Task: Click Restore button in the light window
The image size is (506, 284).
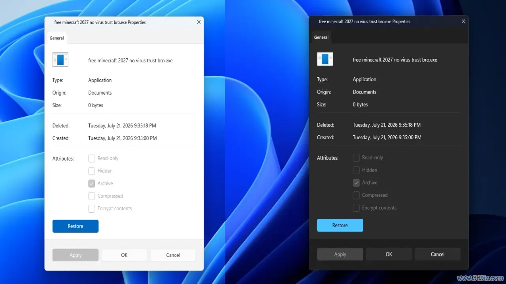Action: [x=76, y=226]
